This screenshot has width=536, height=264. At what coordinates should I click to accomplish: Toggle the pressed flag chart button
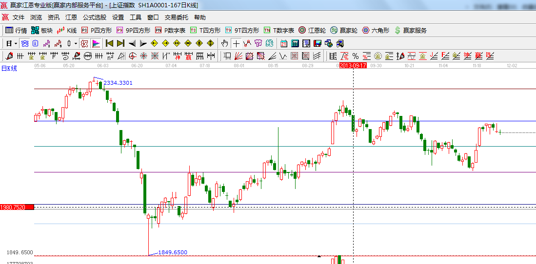point(96,43)
